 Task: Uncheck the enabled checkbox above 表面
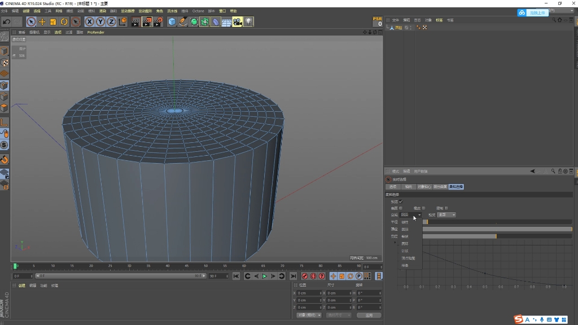pos(401,201)
